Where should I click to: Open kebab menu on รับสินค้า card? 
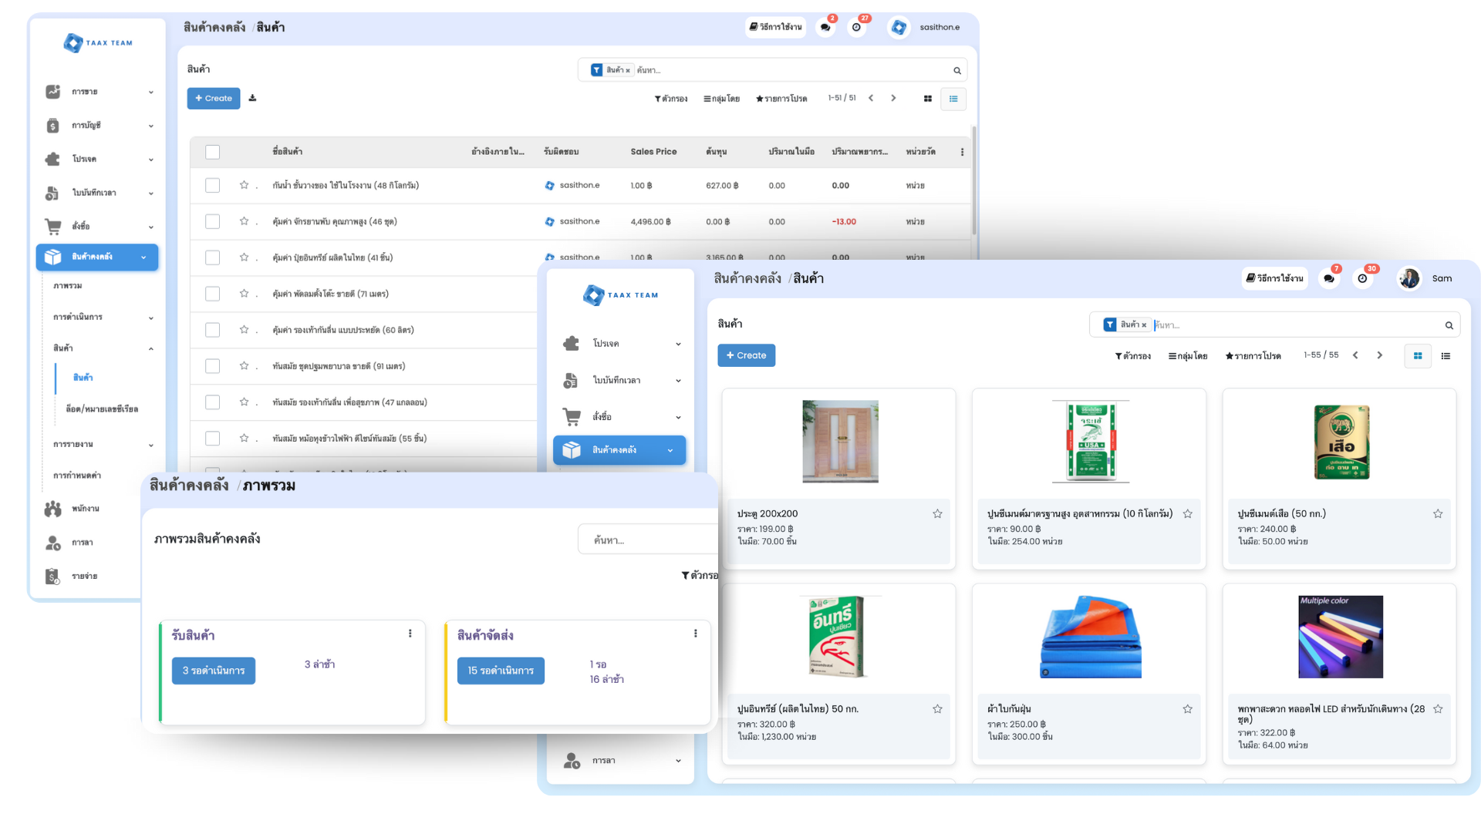click(x=410, y=634)
